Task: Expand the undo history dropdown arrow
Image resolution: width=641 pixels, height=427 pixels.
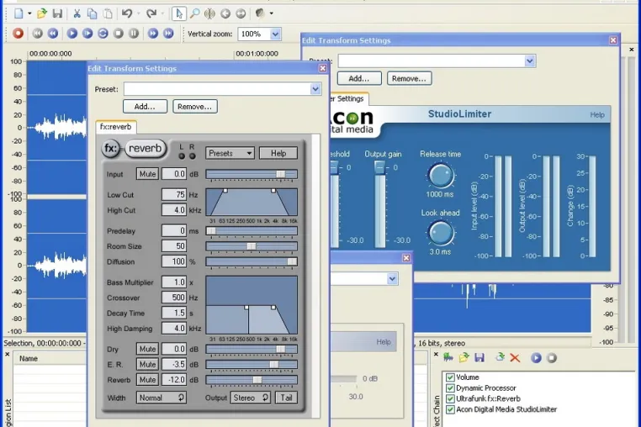Action: (x=138, y=13)
